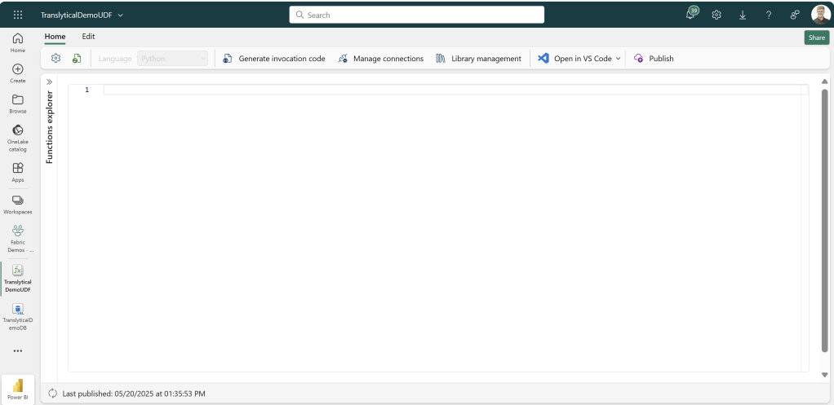Click the notifications bell icon

pyautogui.click(x=691, y=15)
